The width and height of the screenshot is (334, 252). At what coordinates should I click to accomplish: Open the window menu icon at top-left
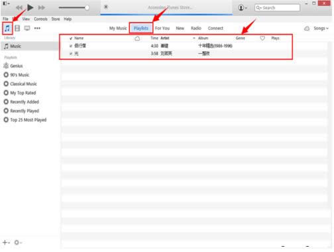[x=6, y=3]
